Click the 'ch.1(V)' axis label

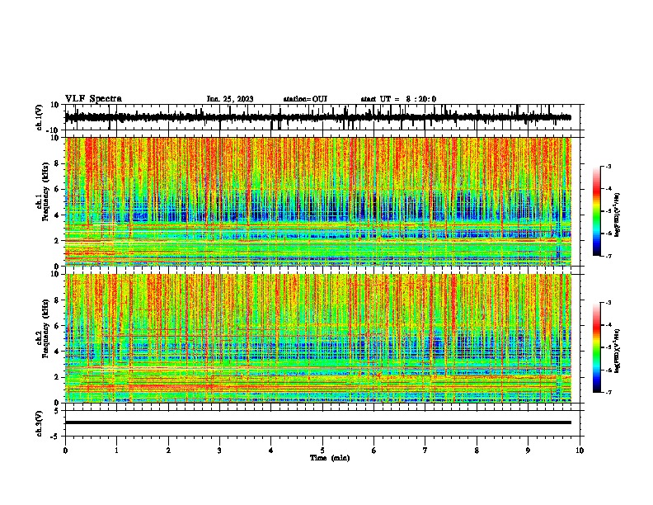pyautogui.click(x=40, y=117)
